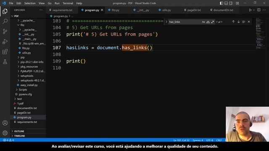
Task: Toggle panel layout icon
Action: pyautogui.click(x=226, y=3)
